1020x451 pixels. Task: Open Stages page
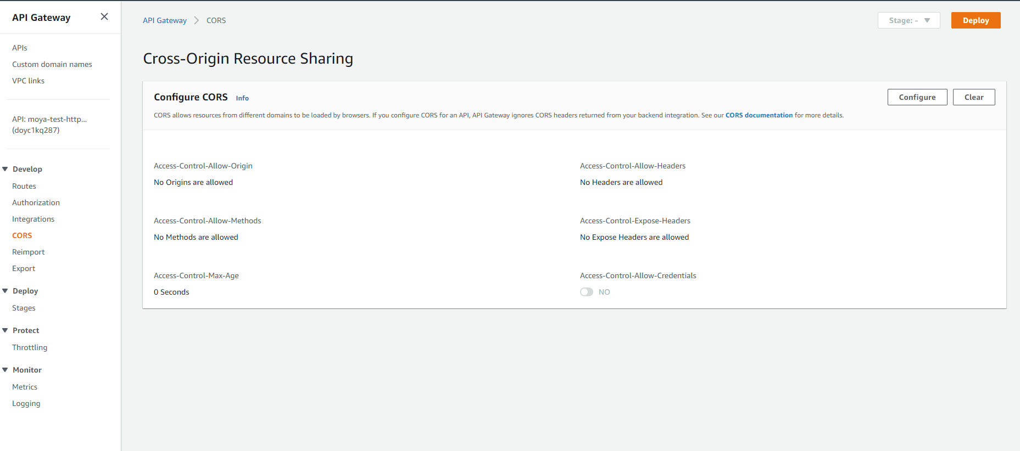point(24,308)
